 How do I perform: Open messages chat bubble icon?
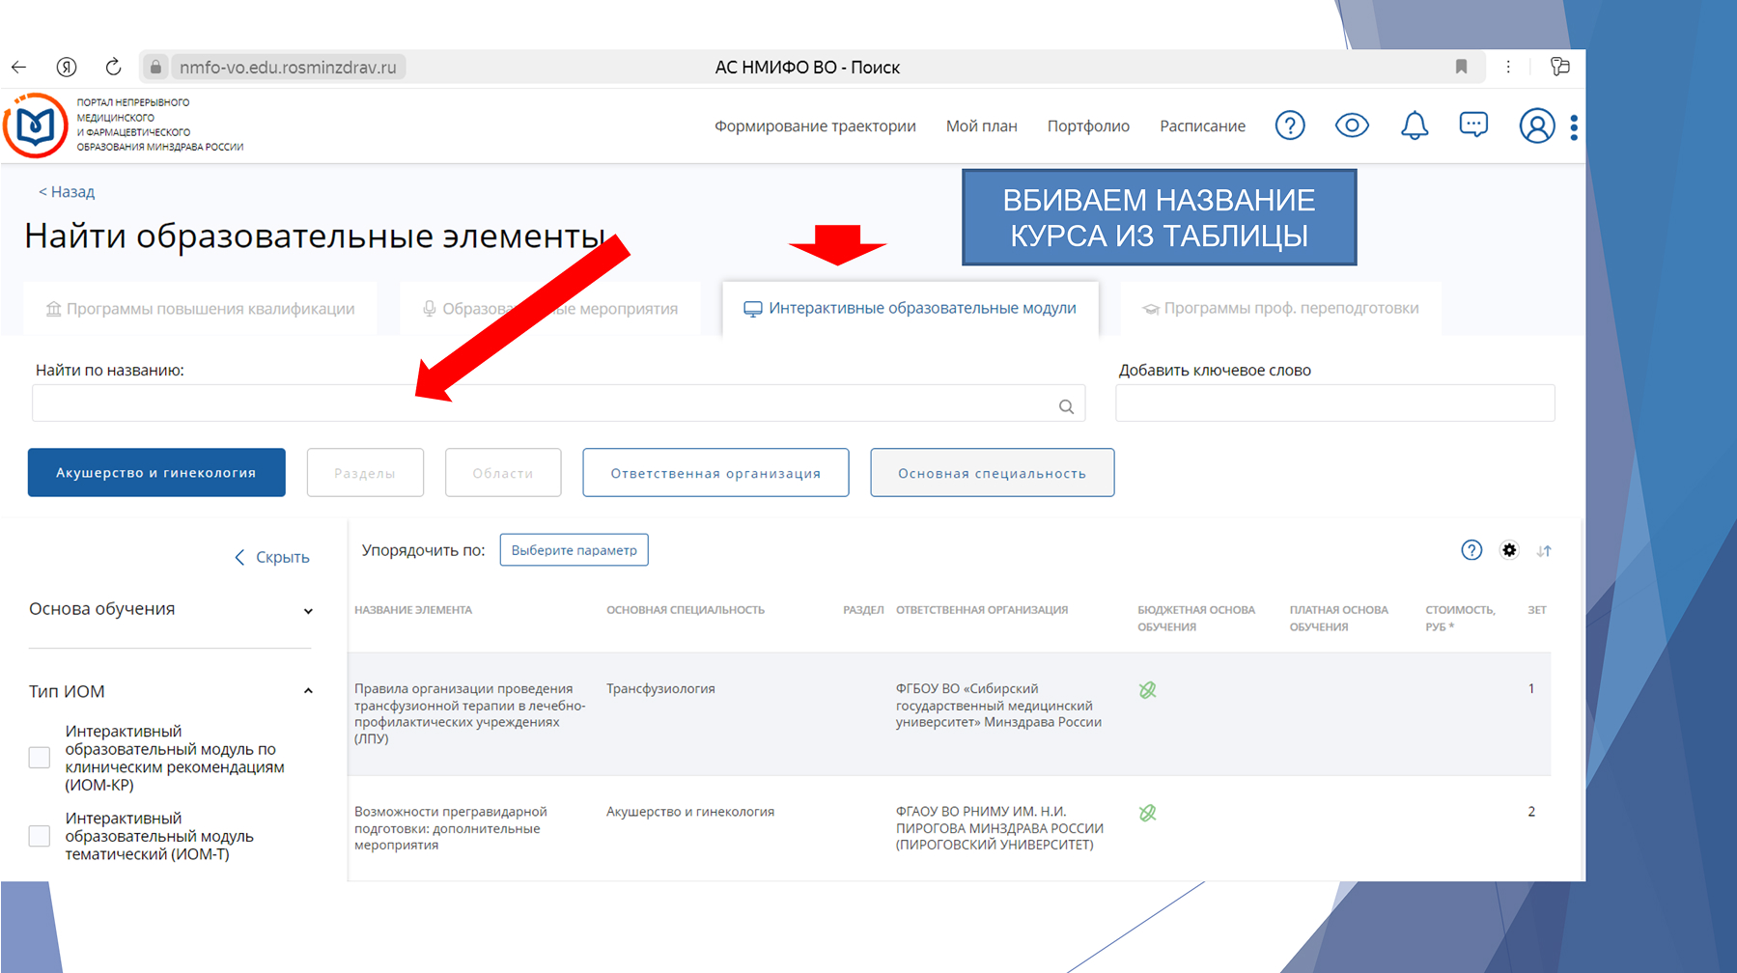pos(1473,125)
